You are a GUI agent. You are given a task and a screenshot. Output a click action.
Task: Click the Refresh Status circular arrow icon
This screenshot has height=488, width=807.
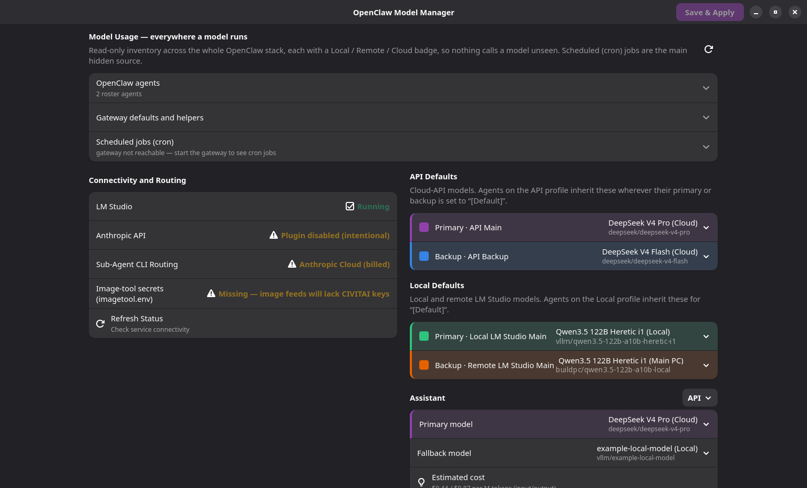pyautogui.click(x=100, y=323)
